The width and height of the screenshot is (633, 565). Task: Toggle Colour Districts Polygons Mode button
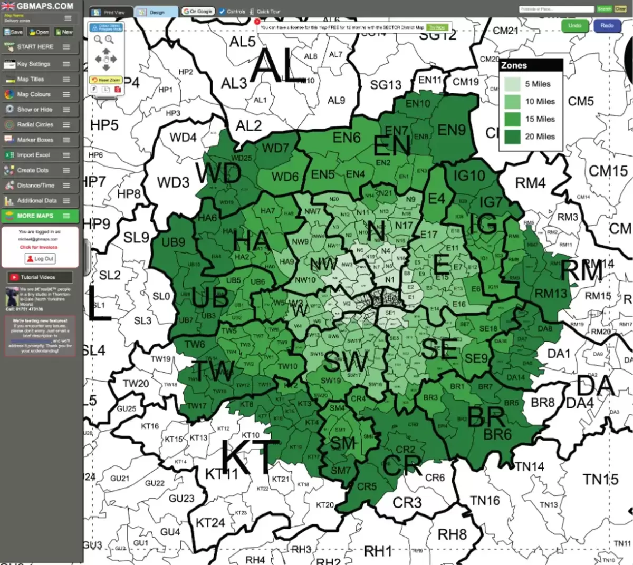pos(106,27)
